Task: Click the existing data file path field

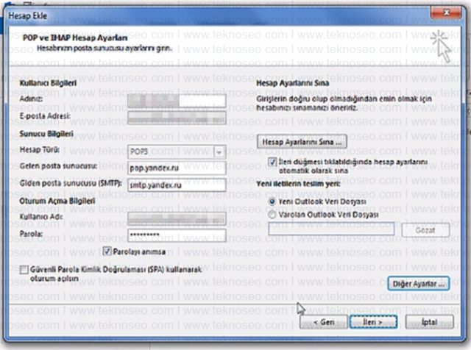Action: (331, 229)
